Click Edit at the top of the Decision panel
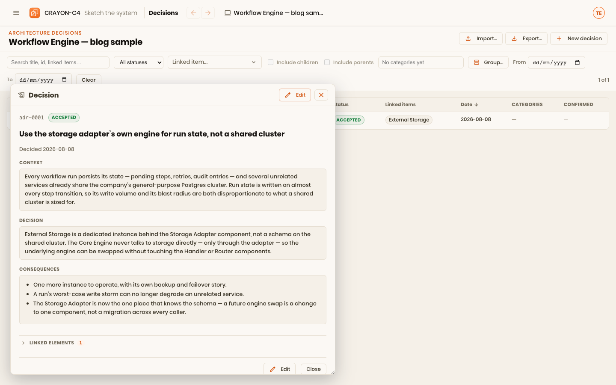 (x=295, y=95)
